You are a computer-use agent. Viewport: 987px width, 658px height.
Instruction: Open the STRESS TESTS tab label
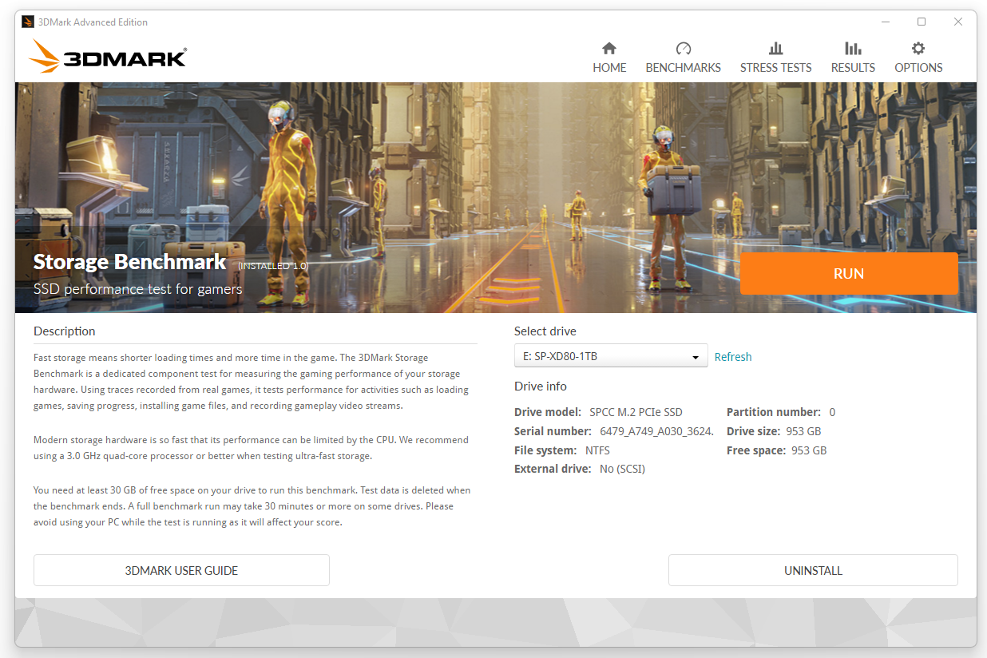click(x=775, y=68)
